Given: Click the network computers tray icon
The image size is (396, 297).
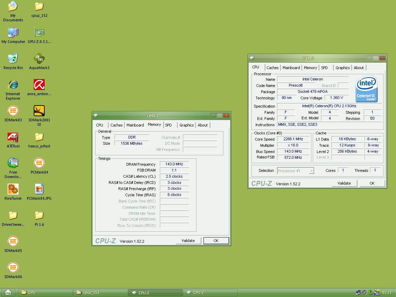Looking at the screenshot, I should (358, 293).
